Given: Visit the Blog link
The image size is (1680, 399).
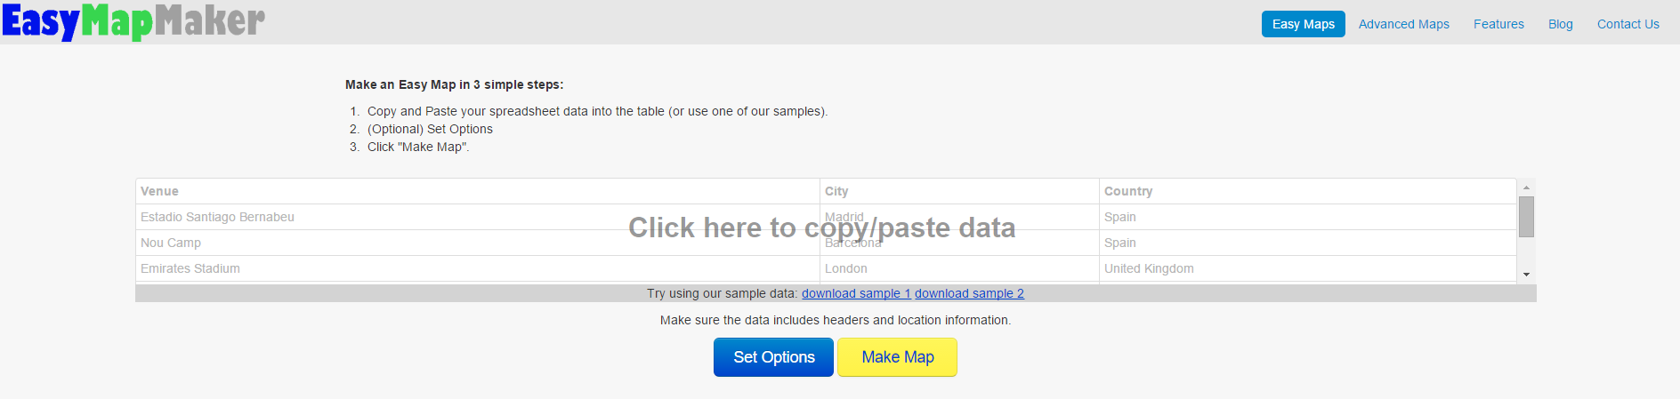Looking at the screenshot, I should 1560,24.
